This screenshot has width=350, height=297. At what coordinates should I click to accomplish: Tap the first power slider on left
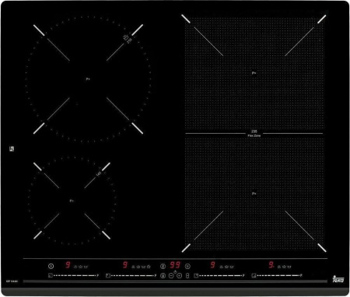click(75, 276)
